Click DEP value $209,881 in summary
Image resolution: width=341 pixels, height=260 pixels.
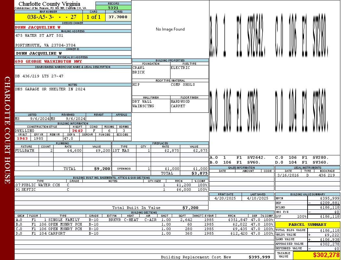coord(330,203)
